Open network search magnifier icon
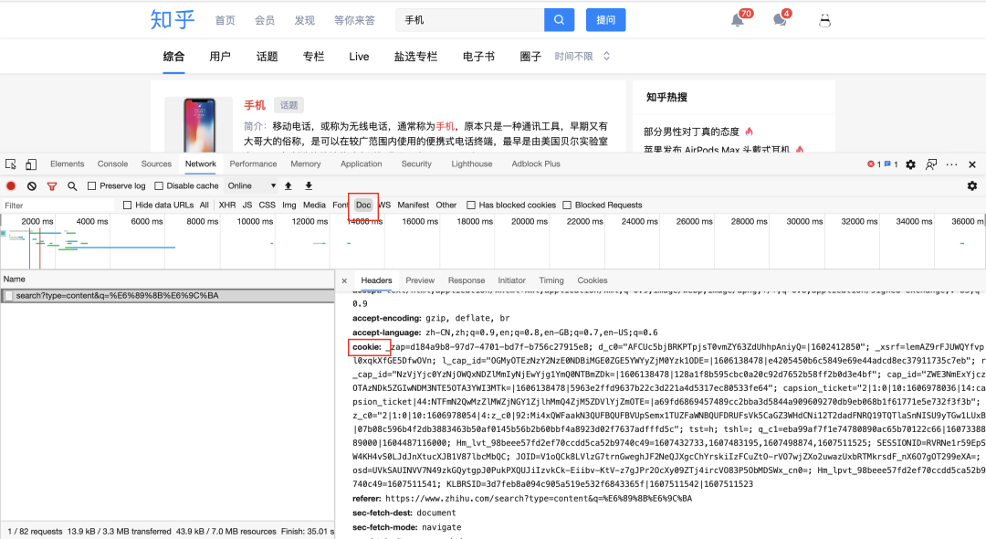 [x=72, y=186]
